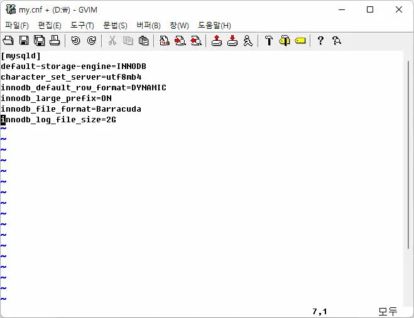Screen dimensions: 414x318
Task: Open the 버퍼(B) buffers menu
Action: 148,25
